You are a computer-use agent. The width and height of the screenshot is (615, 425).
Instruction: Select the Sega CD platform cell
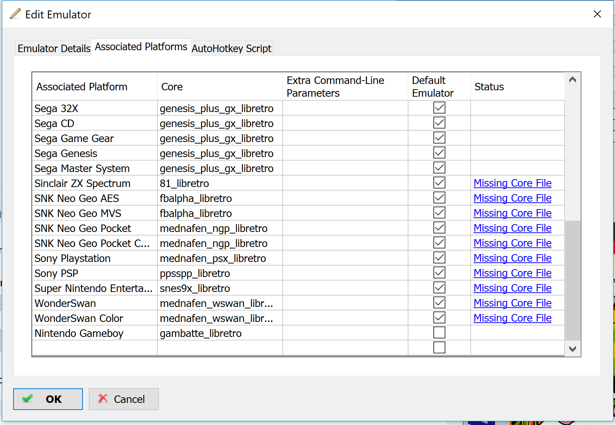[95, 123]
